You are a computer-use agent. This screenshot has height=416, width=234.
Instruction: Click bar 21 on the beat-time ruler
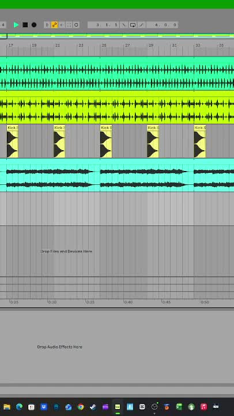[58, 46]
